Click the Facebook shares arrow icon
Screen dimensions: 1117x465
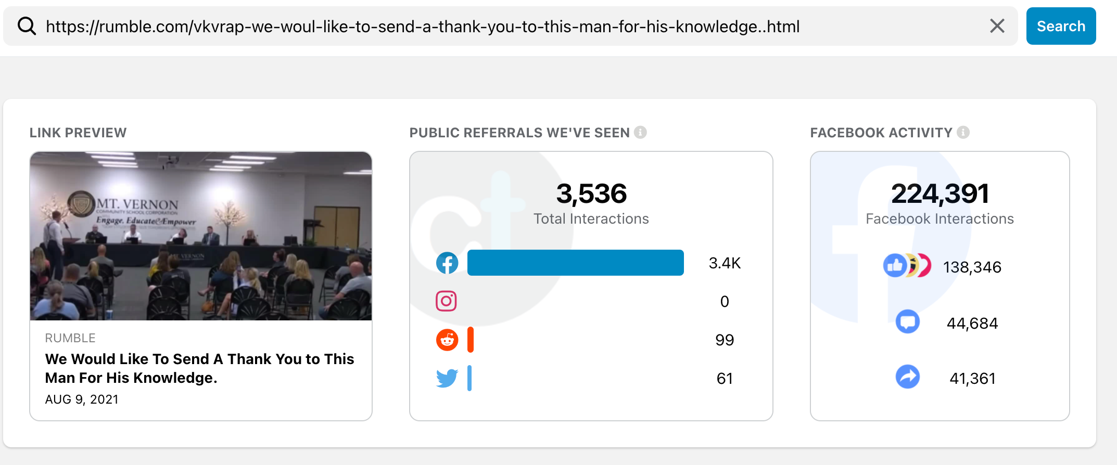pos(907,377)
